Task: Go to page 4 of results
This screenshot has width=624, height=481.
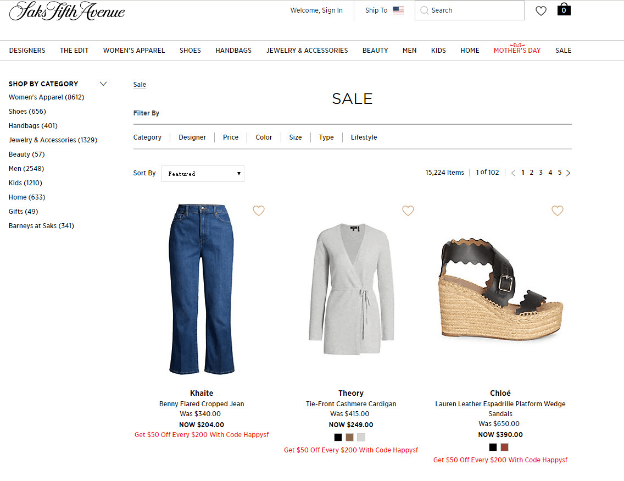Action: click(550, 173)
